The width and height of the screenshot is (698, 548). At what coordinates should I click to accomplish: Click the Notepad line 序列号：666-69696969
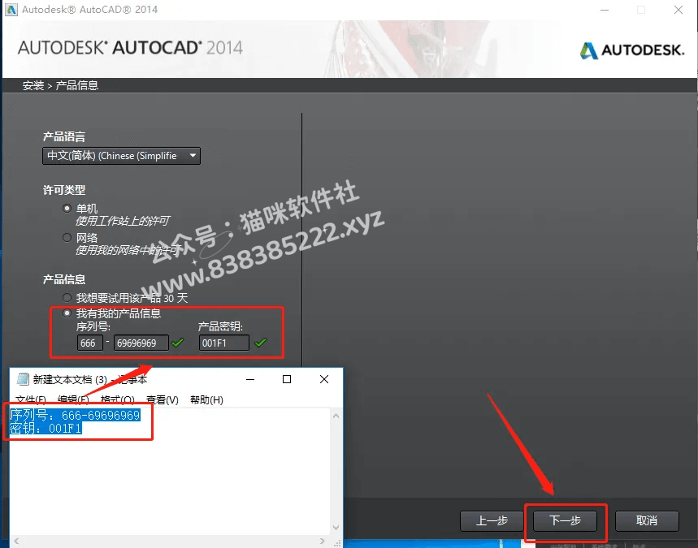click(75, 415)
